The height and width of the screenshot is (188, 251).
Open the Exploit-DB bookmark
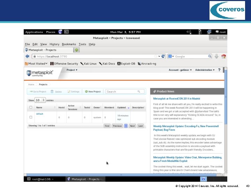coord(126,64)
